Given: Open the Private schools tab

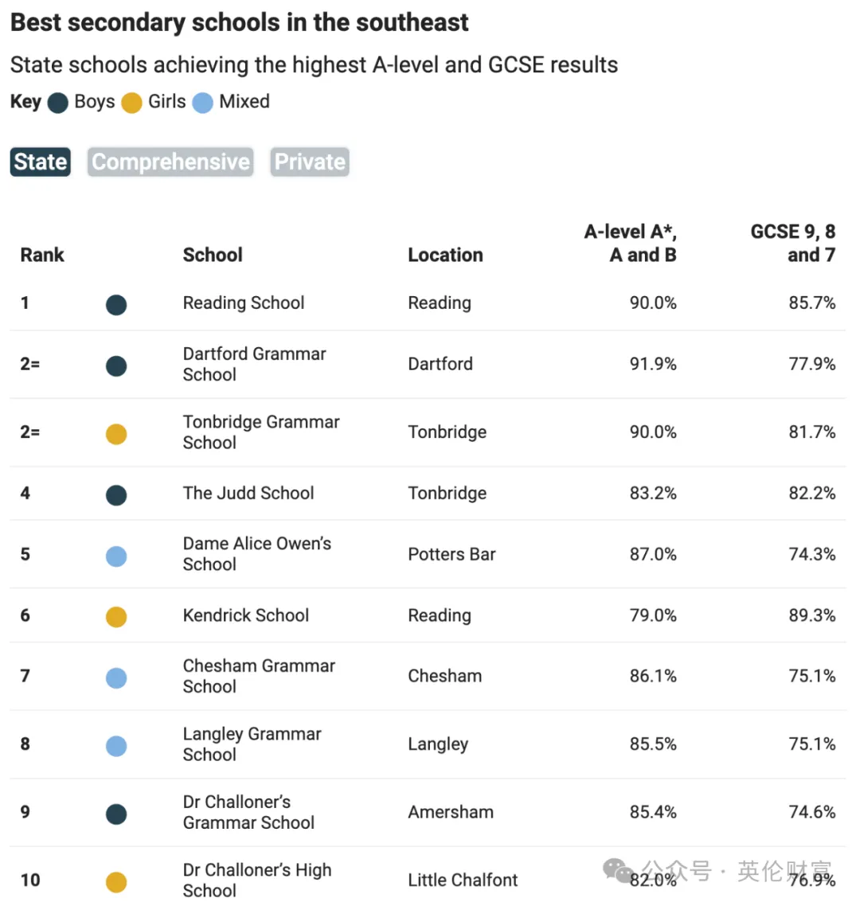Looking at the screenshot, I should (310, 162).
